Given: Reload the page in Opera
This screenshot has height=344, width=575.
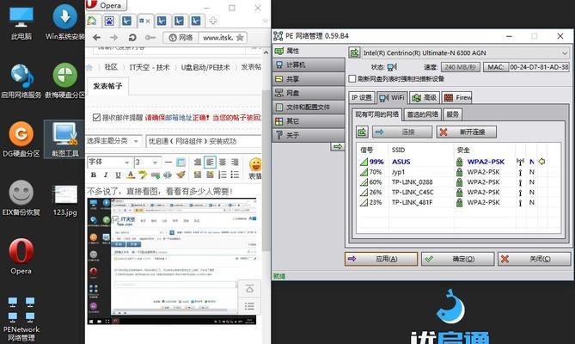Looking at the screenshot, I should pos(132,37).
